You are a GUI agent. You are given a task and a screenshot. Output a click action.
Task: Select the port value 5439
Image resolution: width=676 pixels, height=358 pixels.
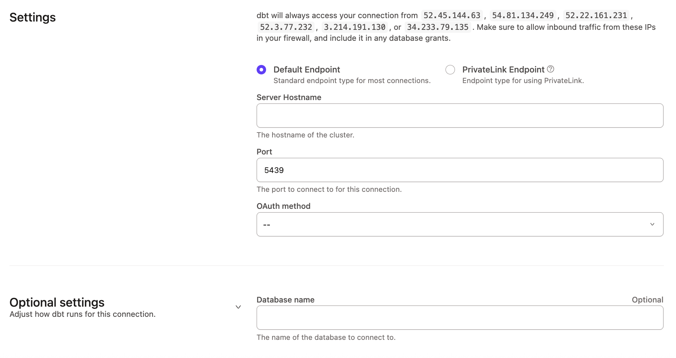click(x=274, y=170)
